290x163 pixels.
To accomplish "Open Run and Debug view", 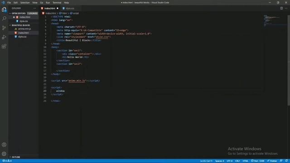I will coord(4,37).
